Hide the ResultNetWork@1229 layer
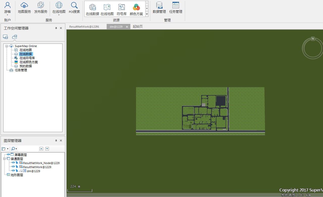 click(x=13, y=167)
